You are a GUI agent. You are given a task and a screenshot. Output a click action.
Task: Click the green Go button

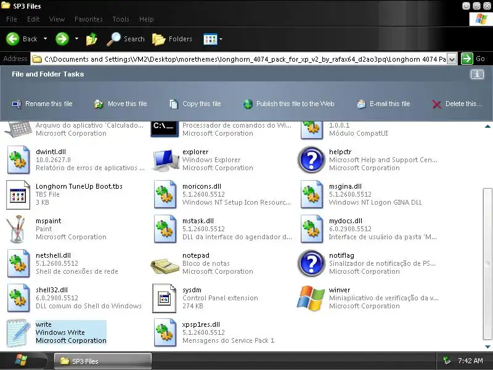473,59
